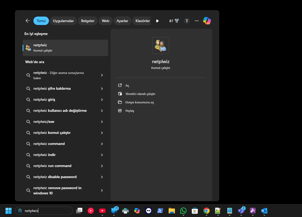Launch PowerShell from the taskbar

[160, 211]
